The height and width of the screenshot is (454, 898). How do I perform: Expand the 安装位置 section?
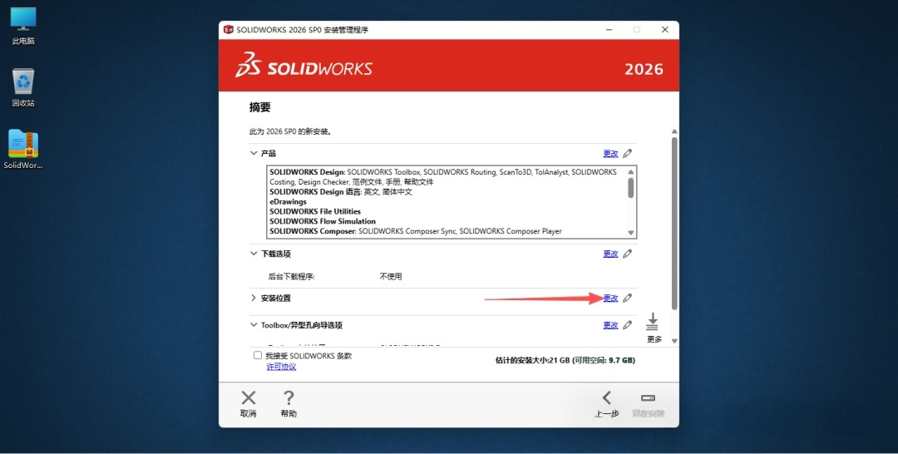[x=254, y=298]
